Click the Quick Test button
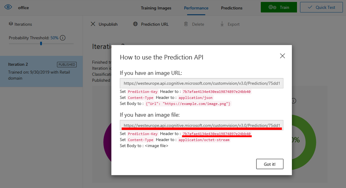Viewport: 346px width, 188px height. click(321, 8)
